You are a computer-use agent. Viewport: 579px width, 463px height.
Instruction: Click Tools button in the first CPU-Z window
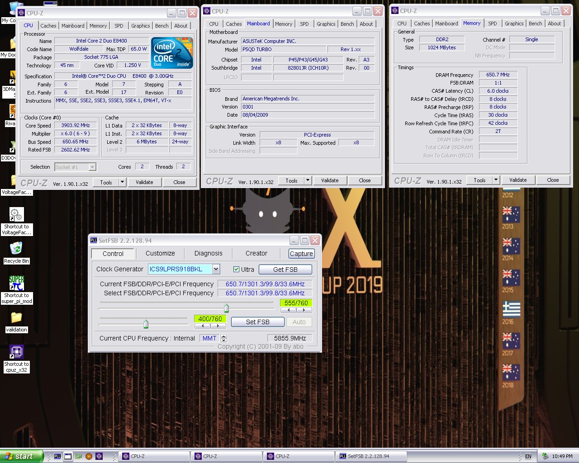[x=106, y=182]
